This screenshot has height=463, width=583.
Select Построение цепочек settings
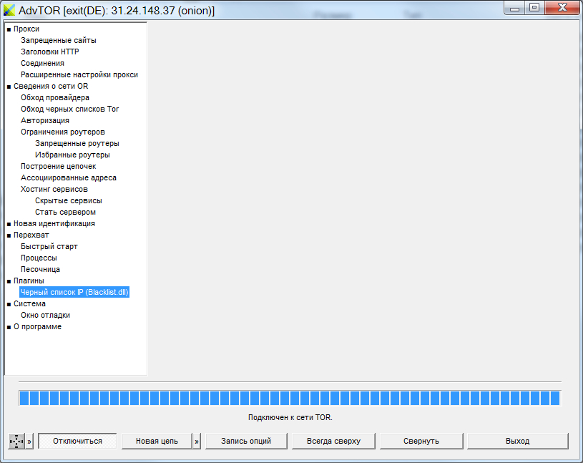point(59,166)
